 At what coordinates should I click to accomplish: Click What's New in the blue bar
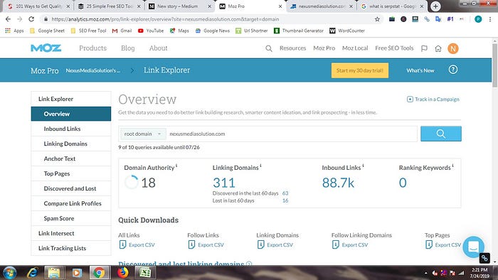point(420,70)
